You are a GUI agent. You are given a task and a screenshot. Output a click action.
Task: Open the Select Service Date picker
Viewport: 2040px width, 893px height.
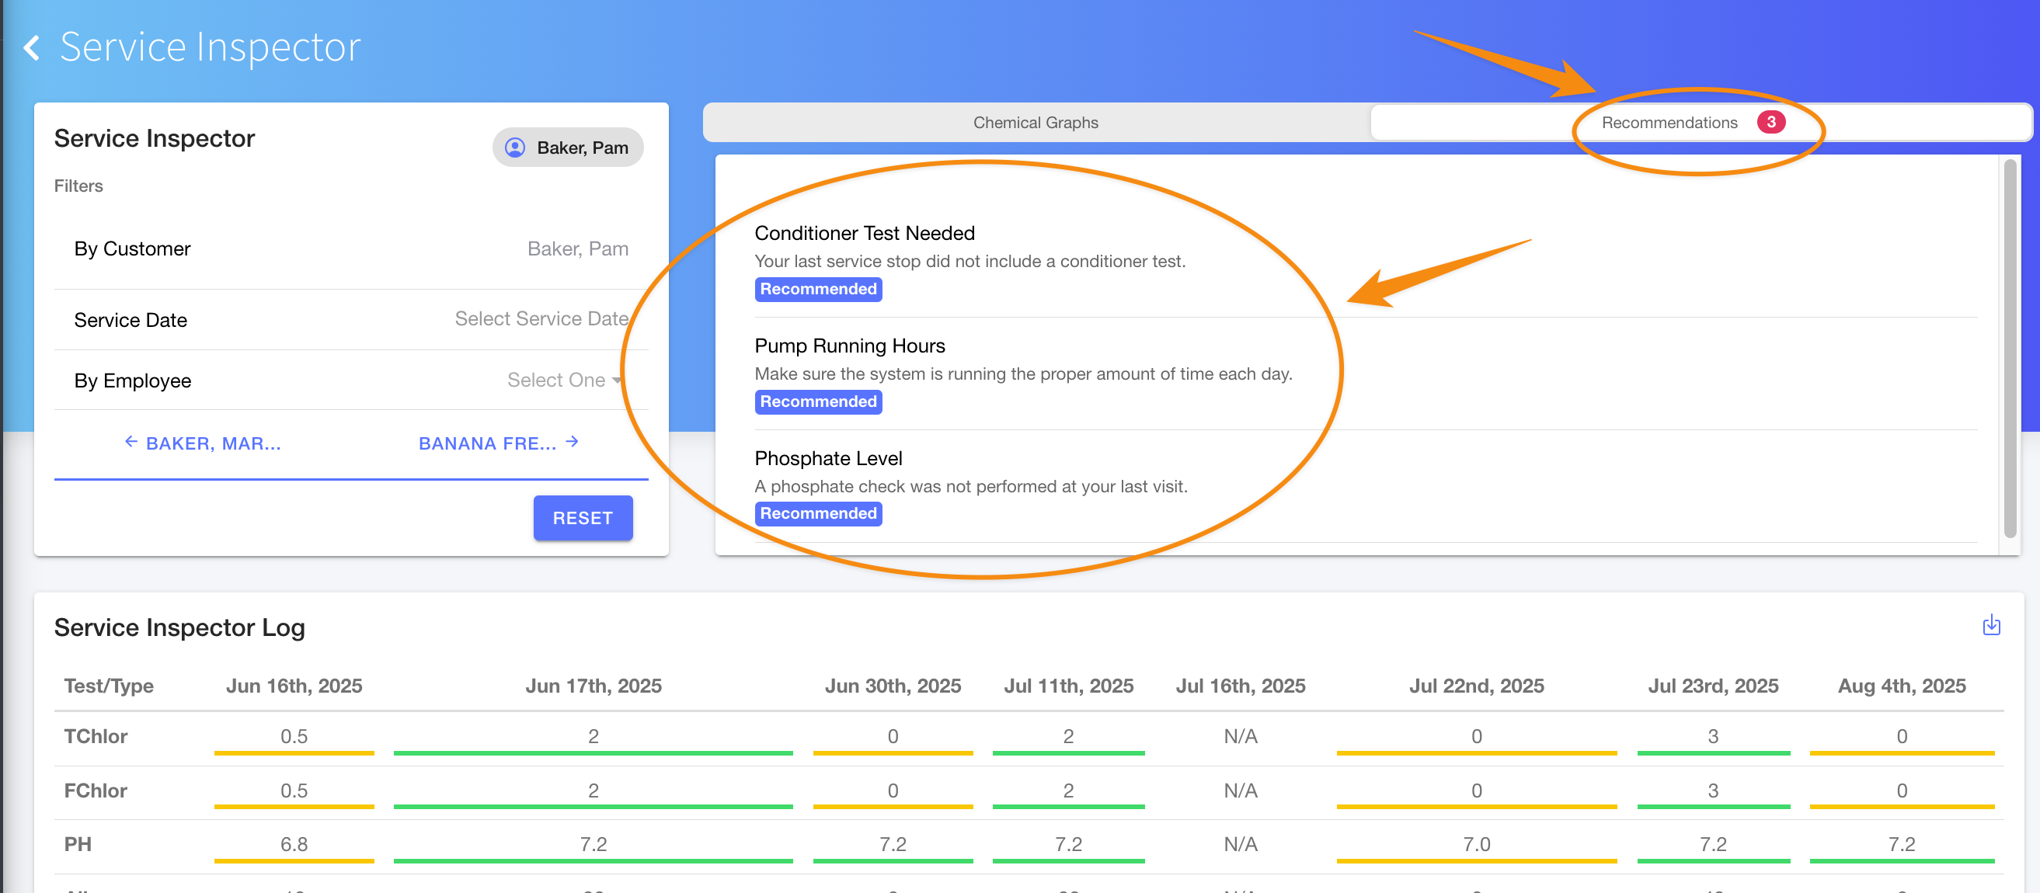point(541,318)
